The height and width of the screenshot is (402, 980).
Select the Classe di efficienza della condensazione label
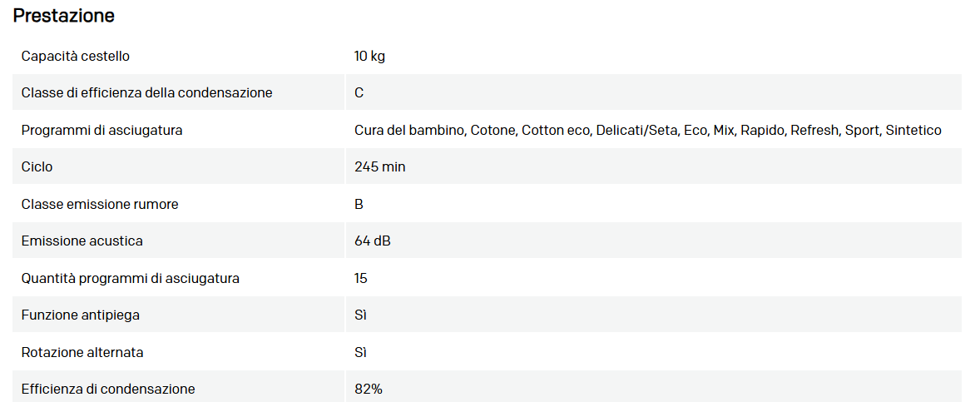click(x=147, y=93)
